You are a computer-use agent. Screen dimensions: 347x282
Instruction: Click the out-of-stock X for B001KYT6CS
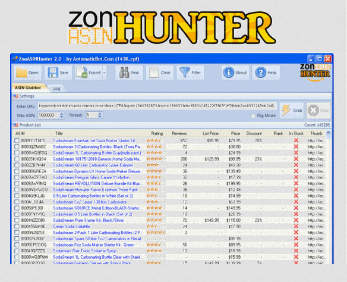296,140
